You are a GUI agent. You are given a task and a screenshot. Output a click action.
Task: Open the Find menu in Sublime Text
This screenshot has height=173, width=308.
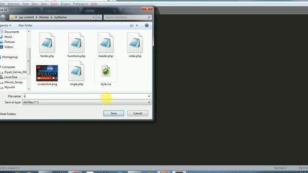click(26, 4)
